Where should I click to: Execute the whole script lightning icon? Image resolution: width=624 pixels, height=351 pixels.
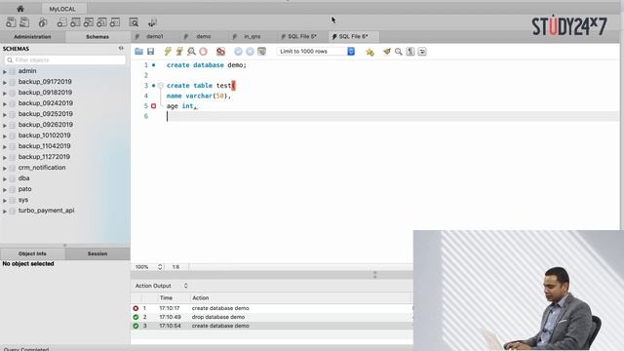click(168, 52)
